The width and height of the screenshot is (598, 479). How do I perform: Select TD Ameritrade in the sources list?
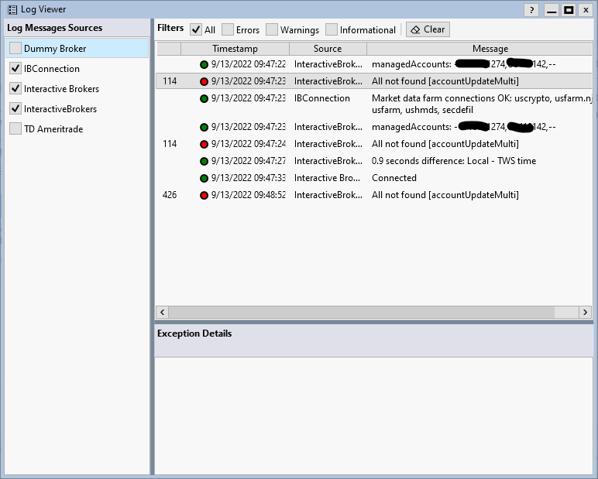(53, 128)
